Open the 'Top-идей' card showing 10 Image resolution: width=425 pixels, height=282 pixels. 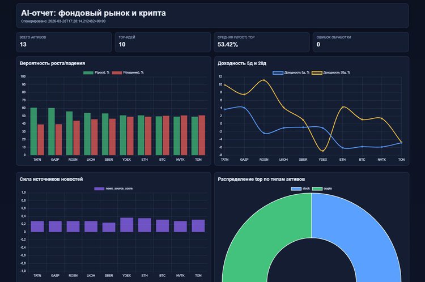pyautogui.click(x=163, y=42)
